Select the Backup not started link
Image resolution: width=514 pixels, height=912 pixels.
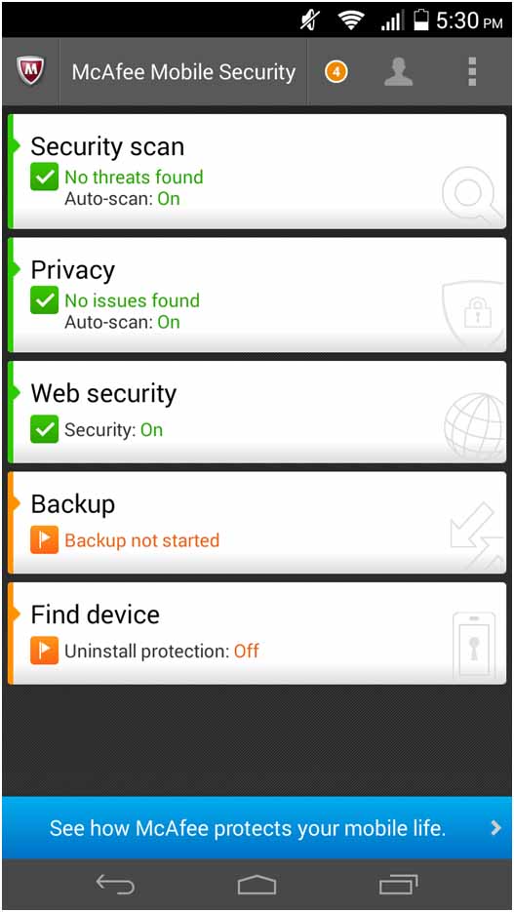tap(141, 540)
